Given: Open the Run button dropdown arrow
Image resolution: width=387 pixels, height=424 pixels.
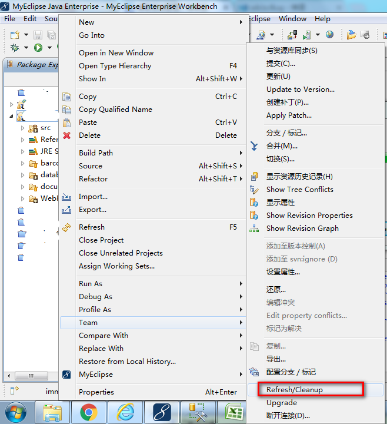Looking at the screenshot, I should coord(49,48).
